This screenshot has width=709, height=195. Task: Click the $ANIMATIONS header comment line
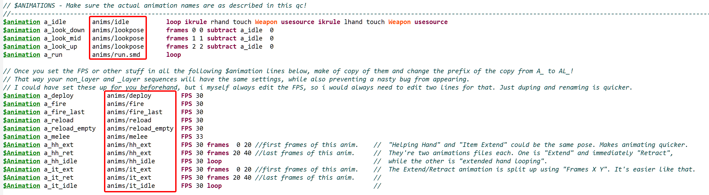(155, 6)
